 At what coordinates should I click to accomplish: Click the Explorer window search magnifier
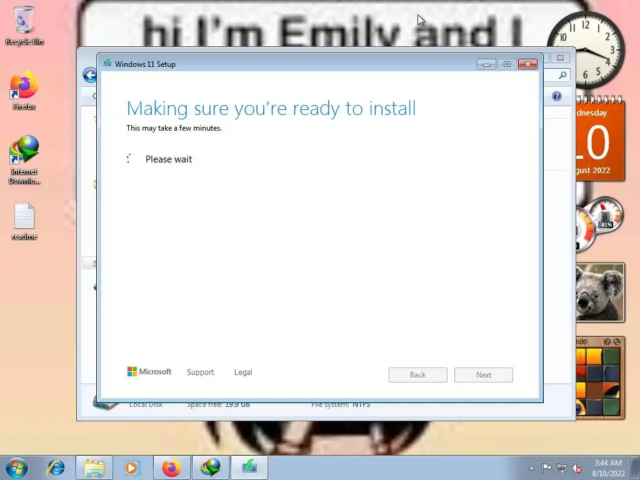click(562, 75)
